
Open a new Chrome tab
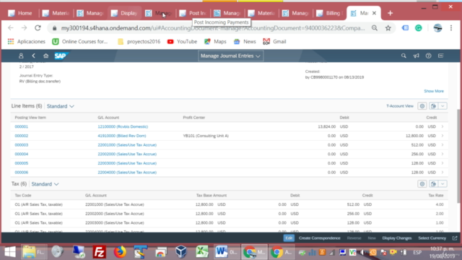point(390,13)
